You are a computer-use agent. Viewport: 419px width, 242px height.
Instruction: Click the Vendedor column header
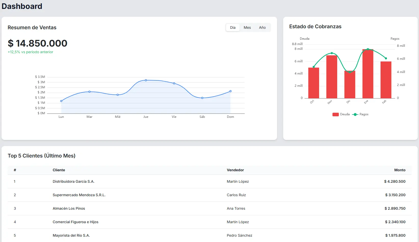(235, 170)
